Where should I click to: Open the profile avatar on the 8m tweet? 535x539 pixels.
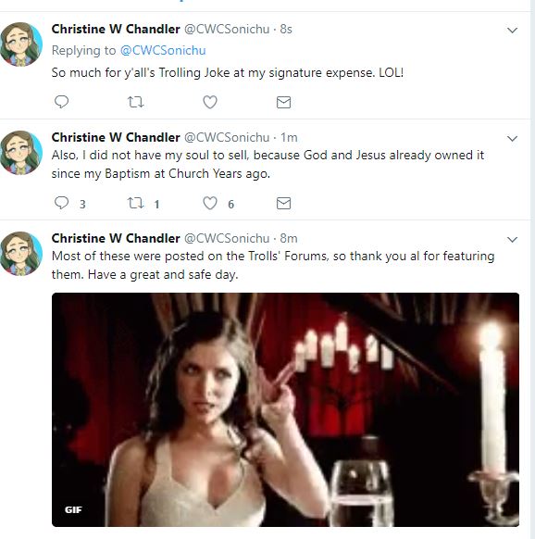tap(21, 254)
